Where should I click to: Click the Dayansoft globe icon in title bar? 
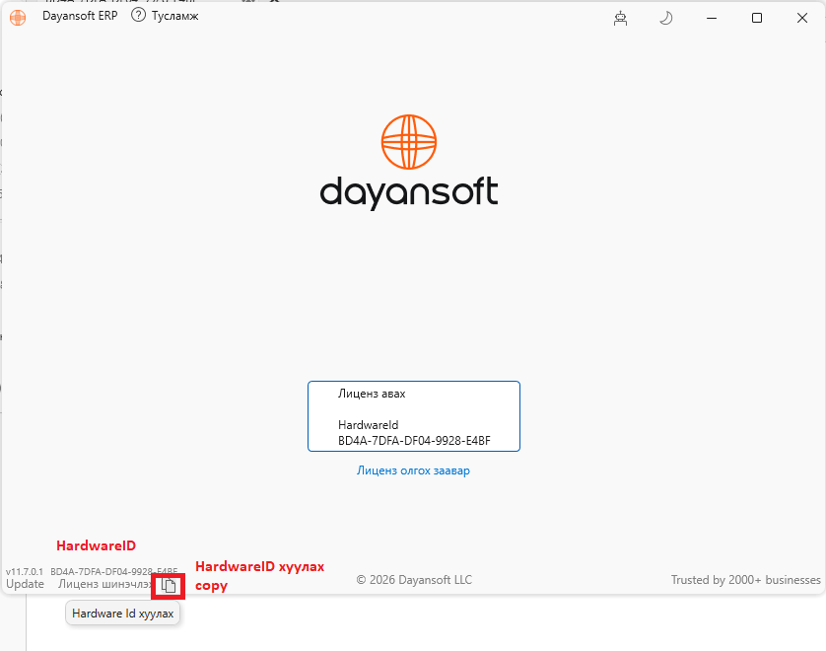coord(18,18)
